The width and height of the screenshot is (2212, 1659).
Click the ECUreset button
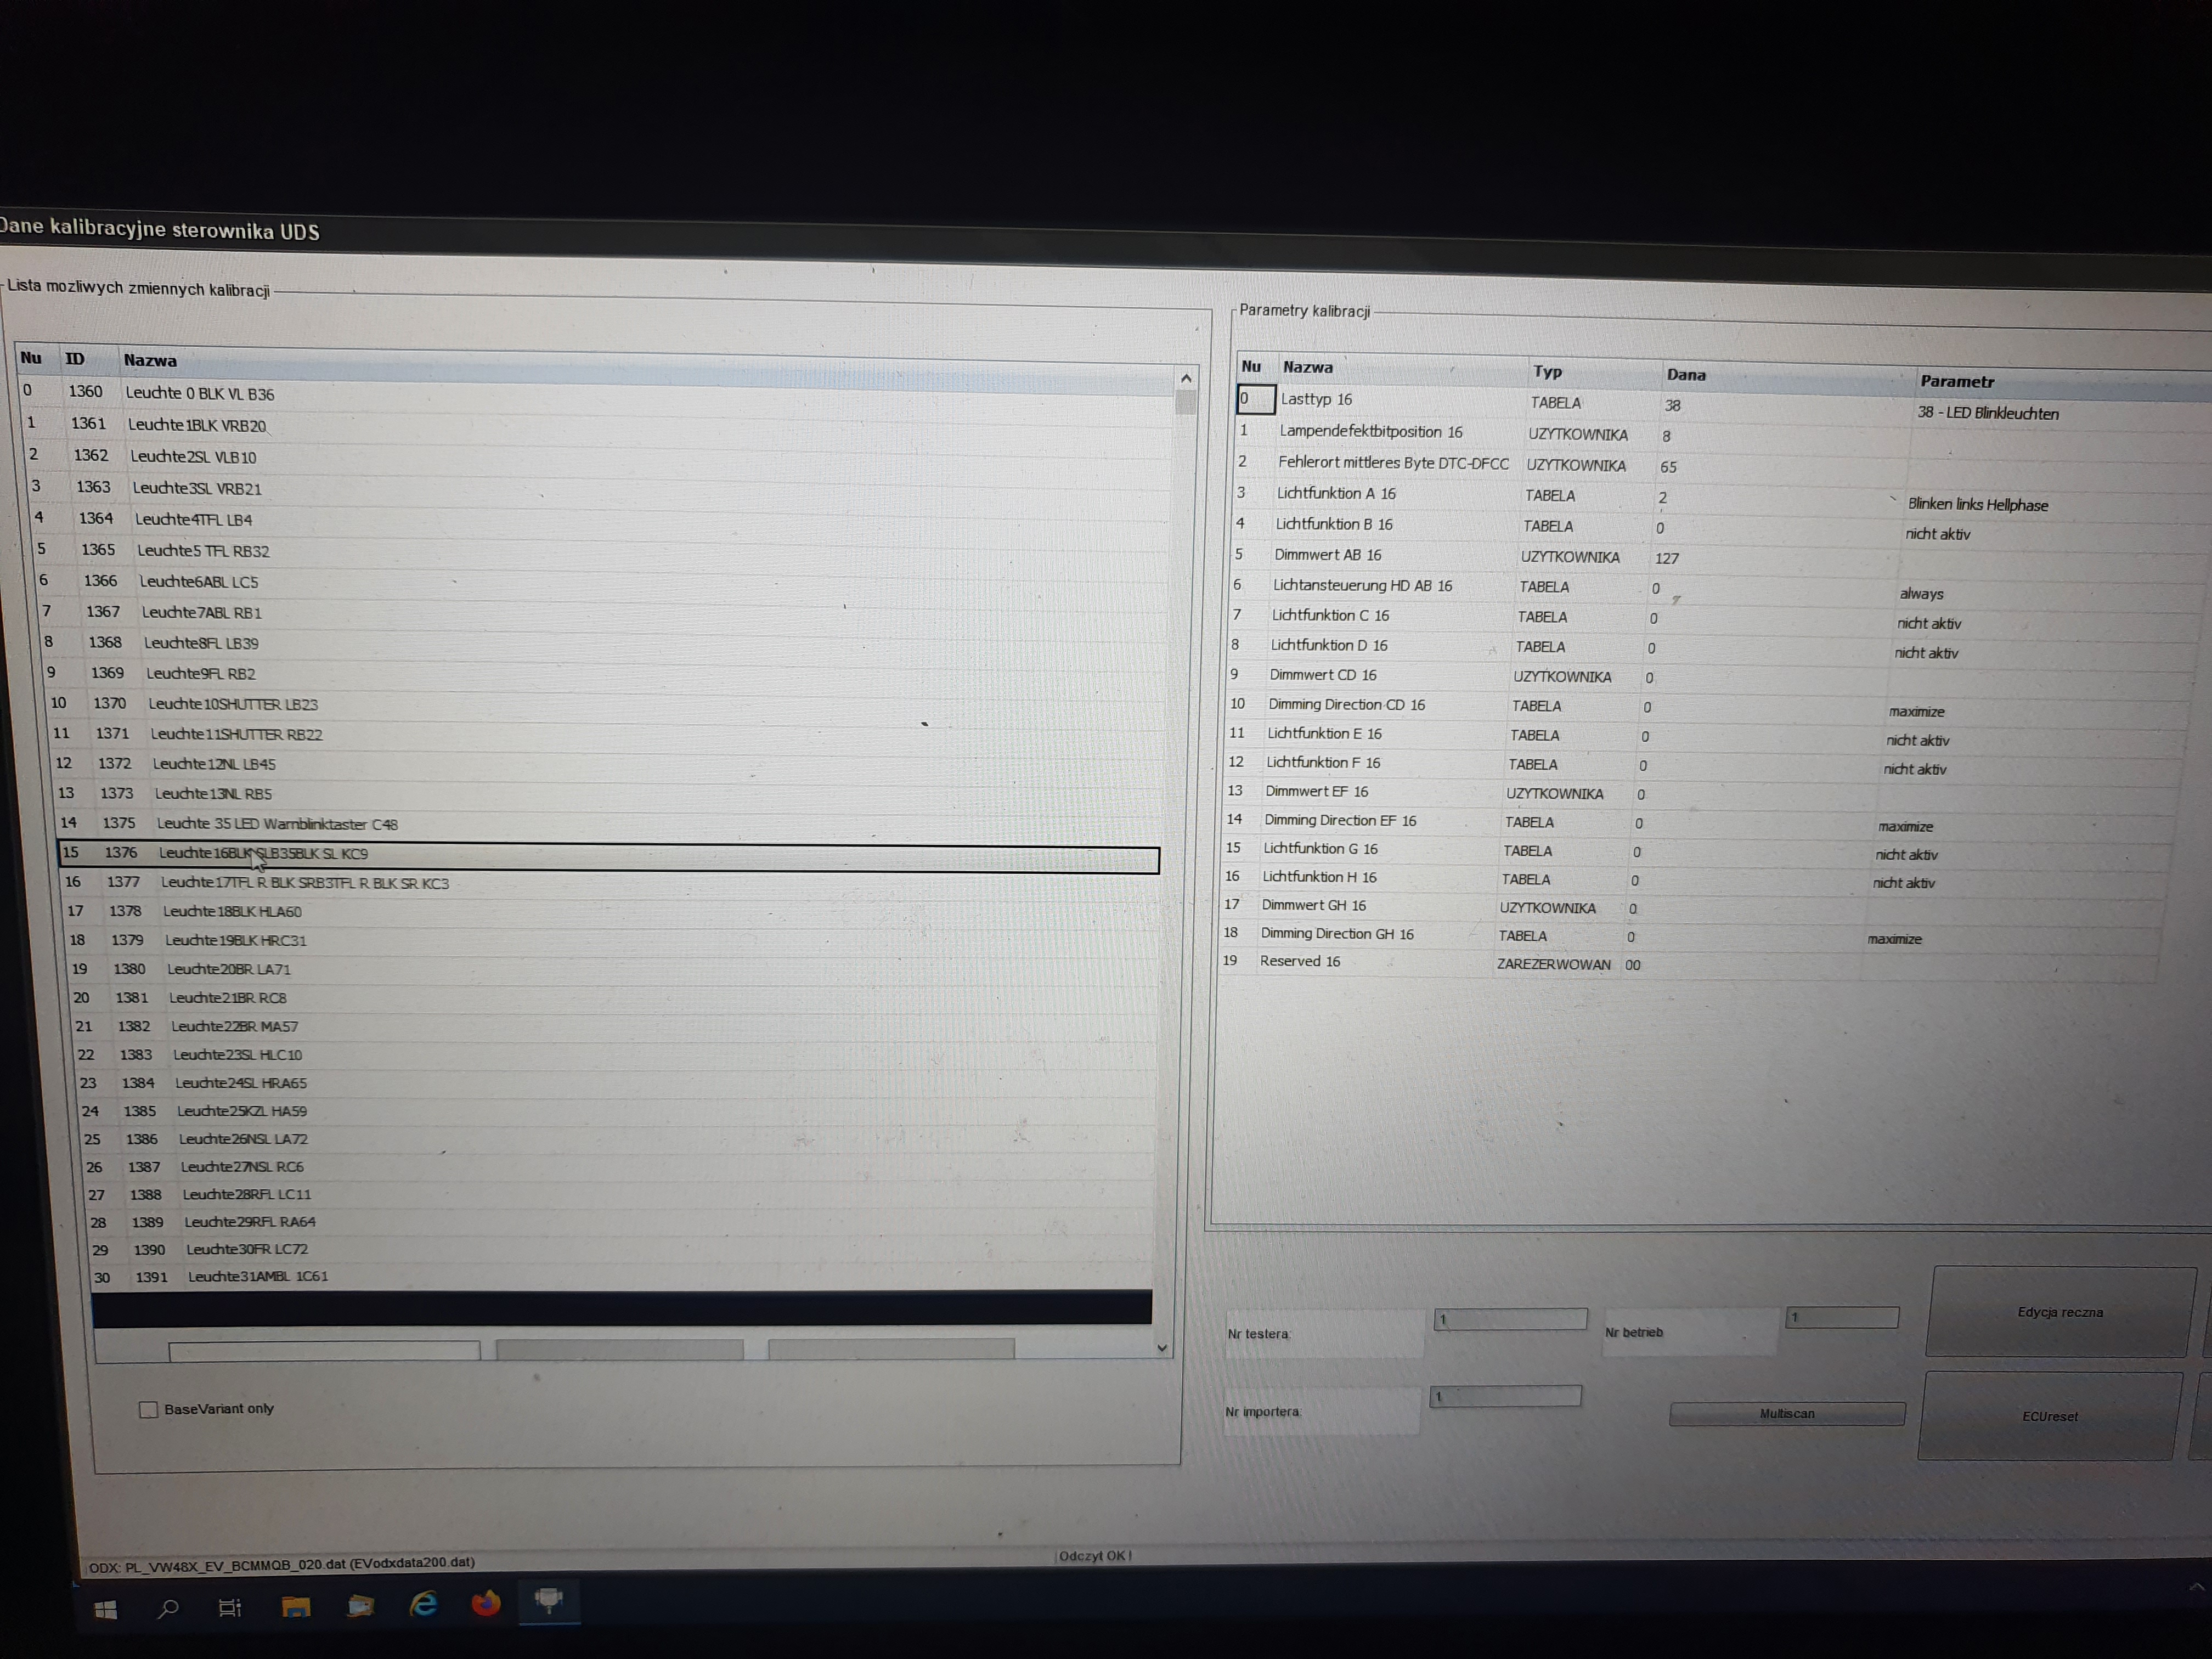click(x=2049, y=1416)
